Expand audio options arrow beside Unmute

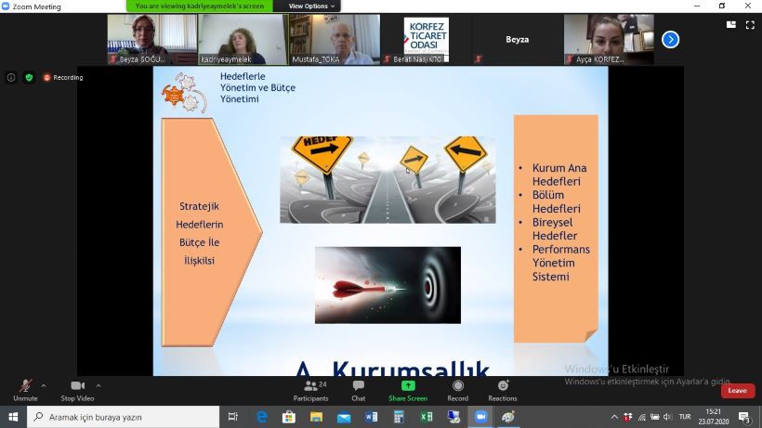44,386
